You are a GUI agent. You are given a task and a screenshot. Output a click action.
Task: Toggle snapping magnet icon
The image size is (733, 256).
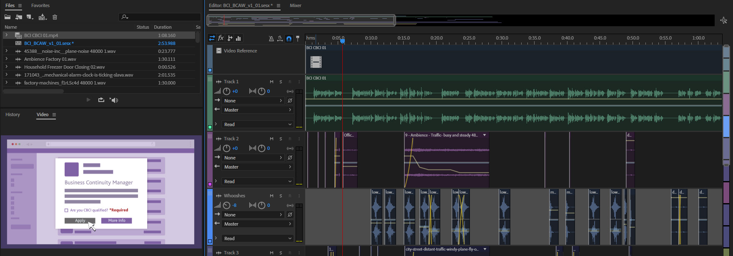click(289, 38)
